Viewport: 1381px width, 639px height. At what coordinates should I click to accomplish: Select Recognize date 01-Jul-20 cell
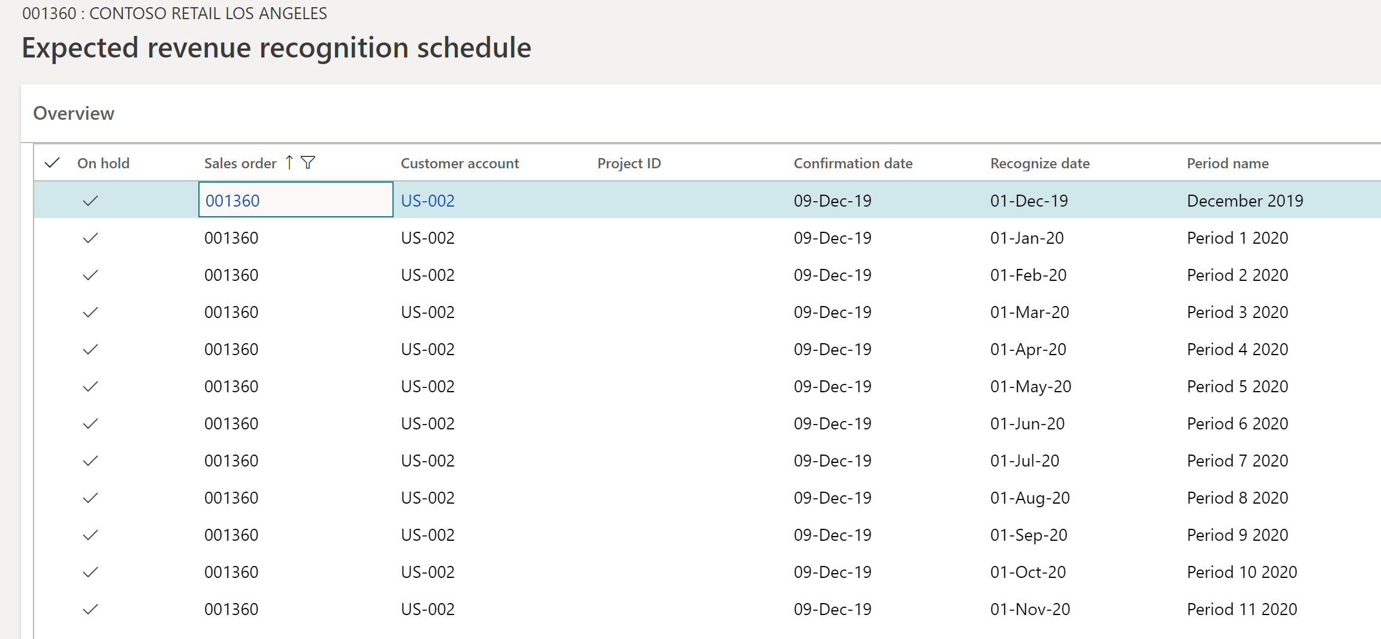tap(1025, 461)
